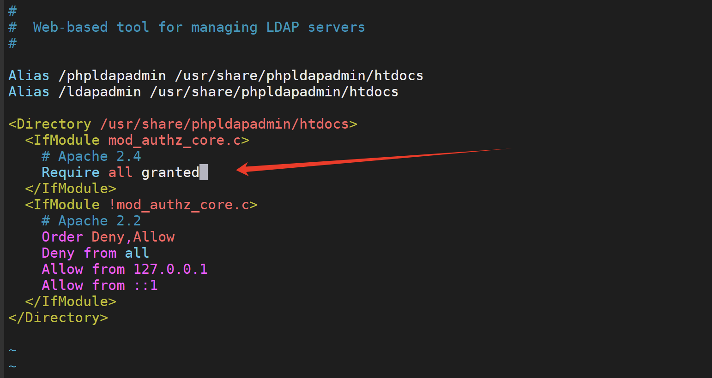Click the "Order Deny,Allow" line
The height and width of the screenshot is (378, 712).
[x=108, y=237]
